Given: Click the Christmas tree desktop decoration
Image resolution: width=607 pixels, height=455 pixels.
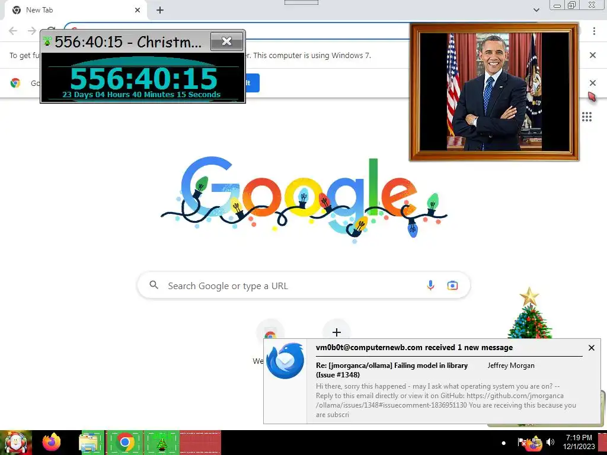Looking at the screenshot, I should point(529,313).
